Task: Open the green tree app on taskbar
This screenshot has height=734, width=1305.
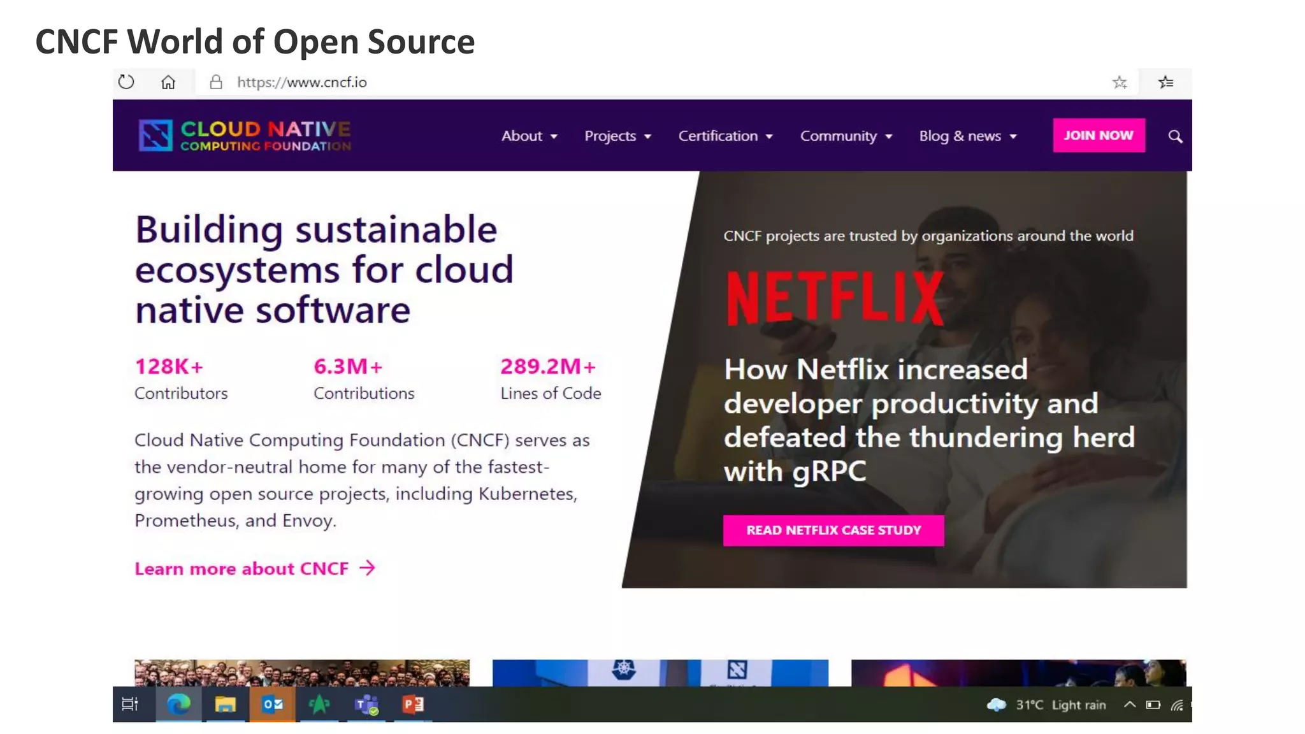Action: (319, 704)
